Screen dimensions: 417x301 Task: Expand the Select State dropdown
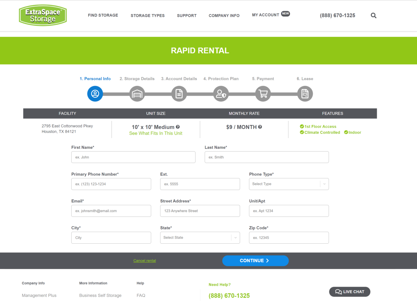(200, 237)
